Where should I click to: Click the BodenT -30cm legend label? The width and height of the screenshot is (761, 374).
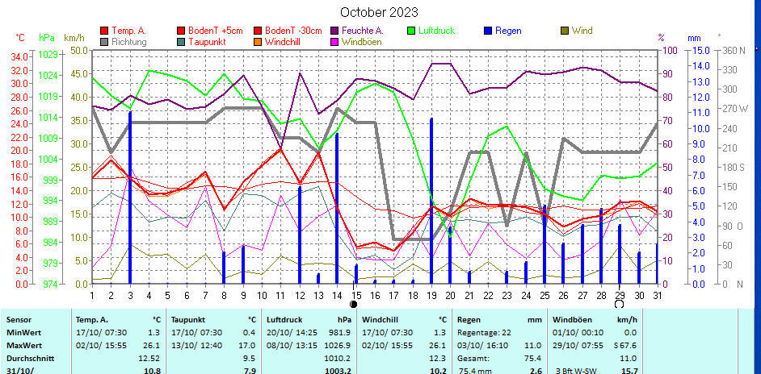[293, 31]
